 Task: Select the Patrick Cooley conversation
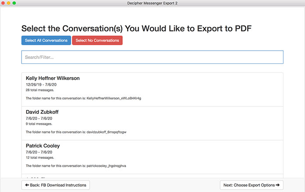point(152,157)
